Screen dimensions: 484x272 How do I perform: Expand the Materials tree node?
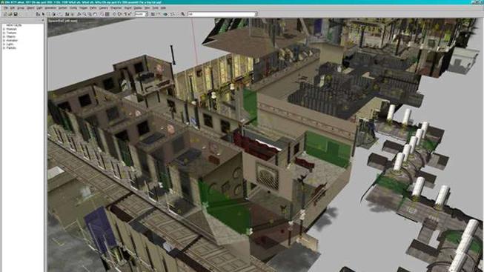click(x=4, y=29)
